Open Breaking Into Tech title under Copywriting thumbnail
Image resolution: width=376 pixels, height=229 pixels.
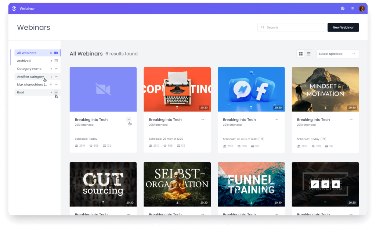click(165, 120)
